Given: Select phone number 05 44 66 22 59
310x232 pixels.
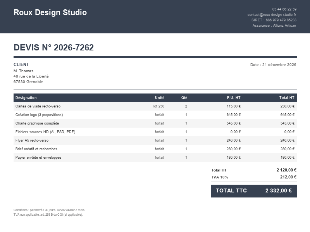Looking at the screenshot, I should [284, 9].
